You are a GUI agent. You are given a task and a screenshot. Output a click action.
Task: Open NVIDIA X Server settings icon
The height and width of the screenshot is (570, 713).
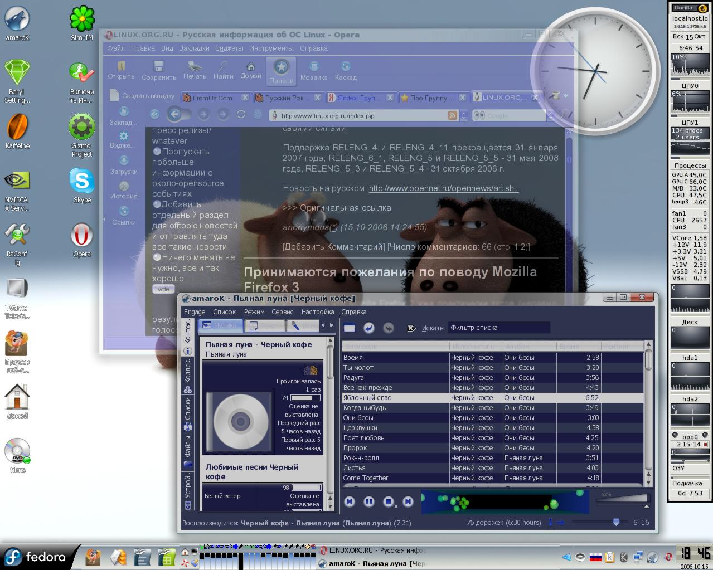[17, 190]
